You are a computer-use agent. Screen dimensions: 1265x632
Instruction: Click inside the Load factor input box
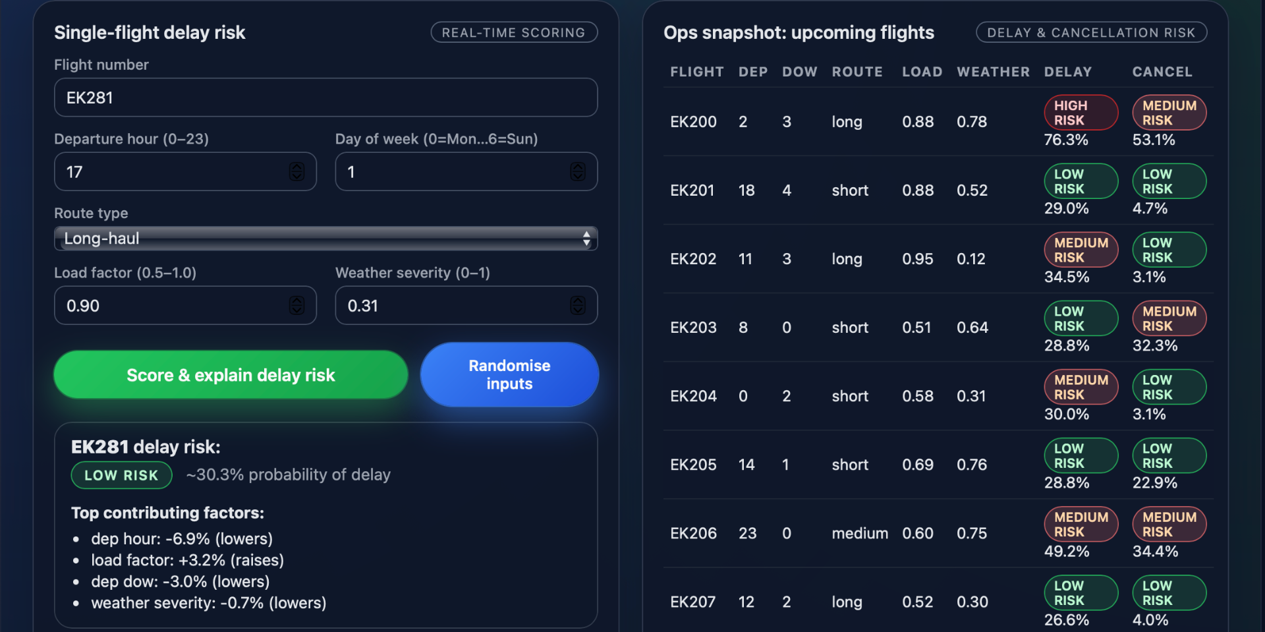[165, 305]
